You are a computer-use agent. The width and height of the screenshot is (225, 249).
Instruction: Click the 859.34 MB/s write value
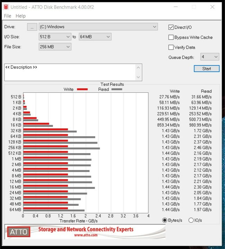169,125
